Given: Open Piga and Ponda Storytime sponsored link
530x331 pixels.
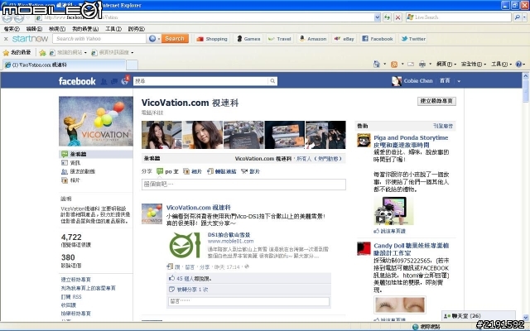Looking at the screenshot, I should [x=411, y=142].
